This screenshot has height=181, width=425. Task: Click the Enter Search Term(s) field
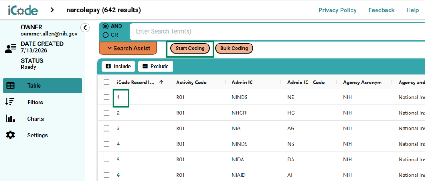277,31
